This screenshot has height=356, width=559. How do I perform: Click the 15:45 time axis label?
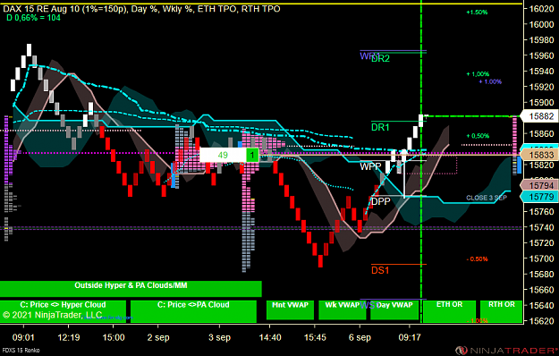tap(315, 337)
